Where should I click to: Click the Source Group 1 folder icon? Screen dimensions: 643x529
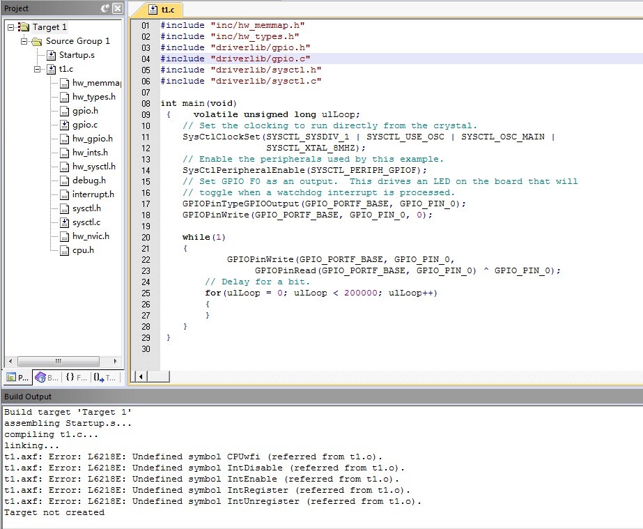tap(37, 41)
